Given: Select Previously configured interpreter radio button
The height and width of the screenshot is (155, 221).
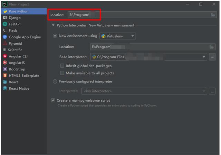Looking at the screenshot, I should tap(55, 81).
